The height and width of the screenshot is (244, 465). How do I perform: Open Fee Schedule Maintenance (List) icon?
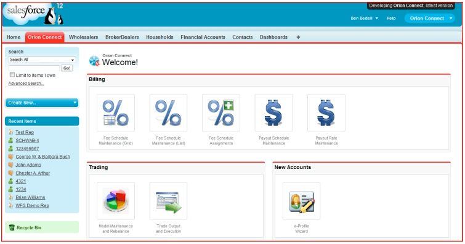168,113
